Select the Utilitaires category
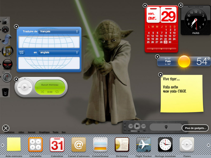Screen dimensions: 211x158 [9, 132]
